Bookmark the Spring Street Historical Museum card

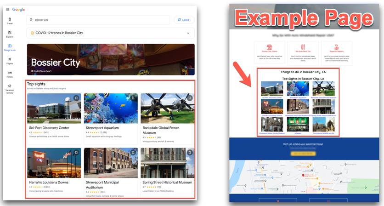click(x=190, y=153)
